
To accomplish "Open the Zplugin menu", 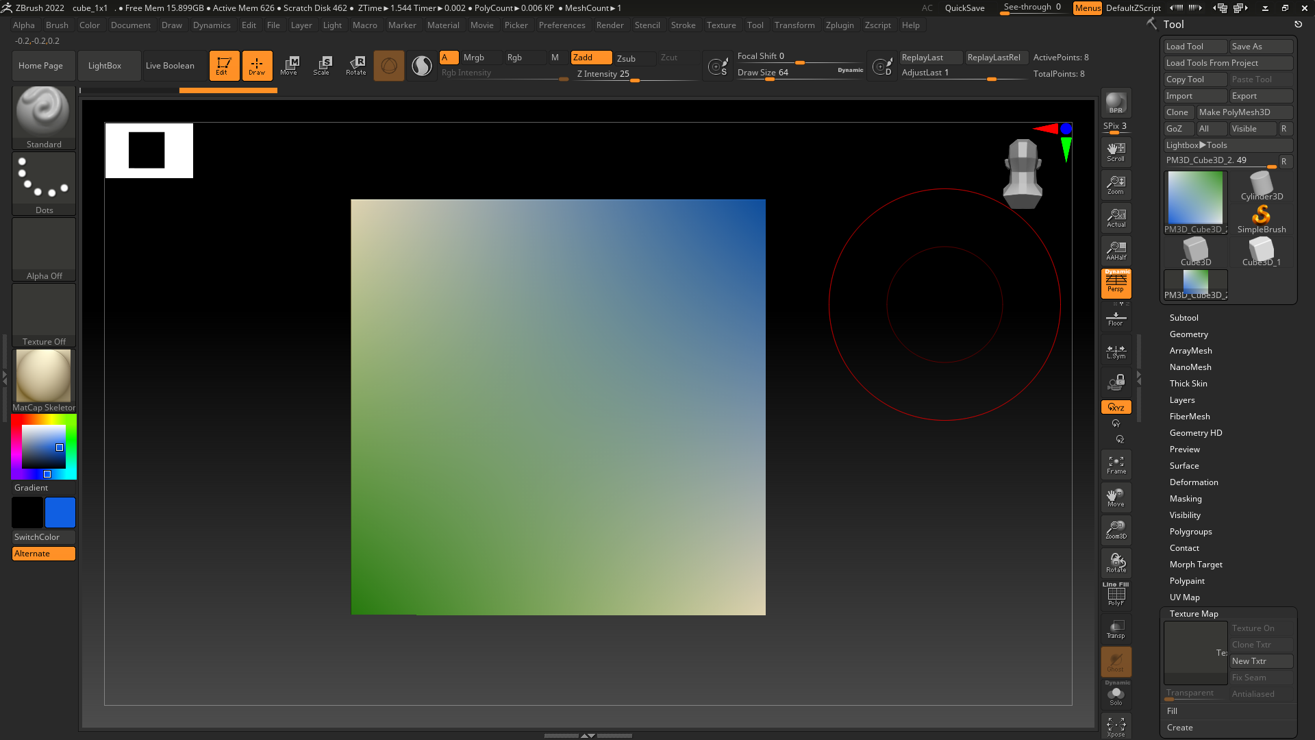I will tap(839, 25).
